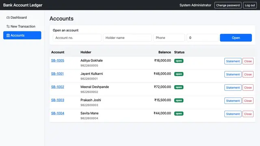Close Savita Mane's account
260x146 pixels.
[248, 114]
